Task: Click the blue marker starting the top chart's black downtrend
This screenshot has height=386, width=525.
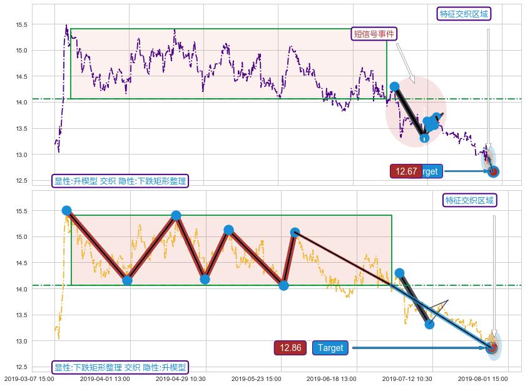Action: [394, 87]
